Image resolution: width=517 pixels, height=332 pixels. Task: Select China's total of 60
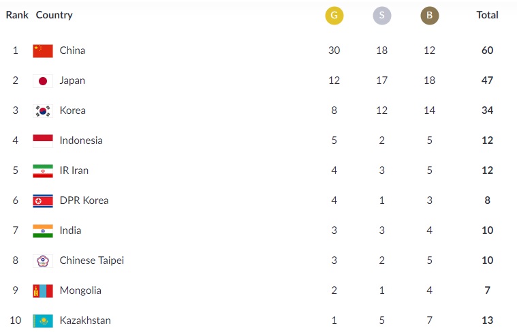(x=487, y=50)
